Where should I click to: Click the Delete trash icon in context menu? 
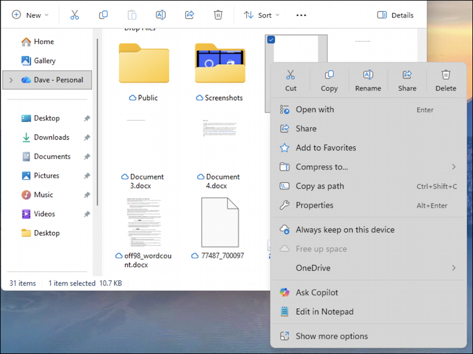[x=446, y=76]
